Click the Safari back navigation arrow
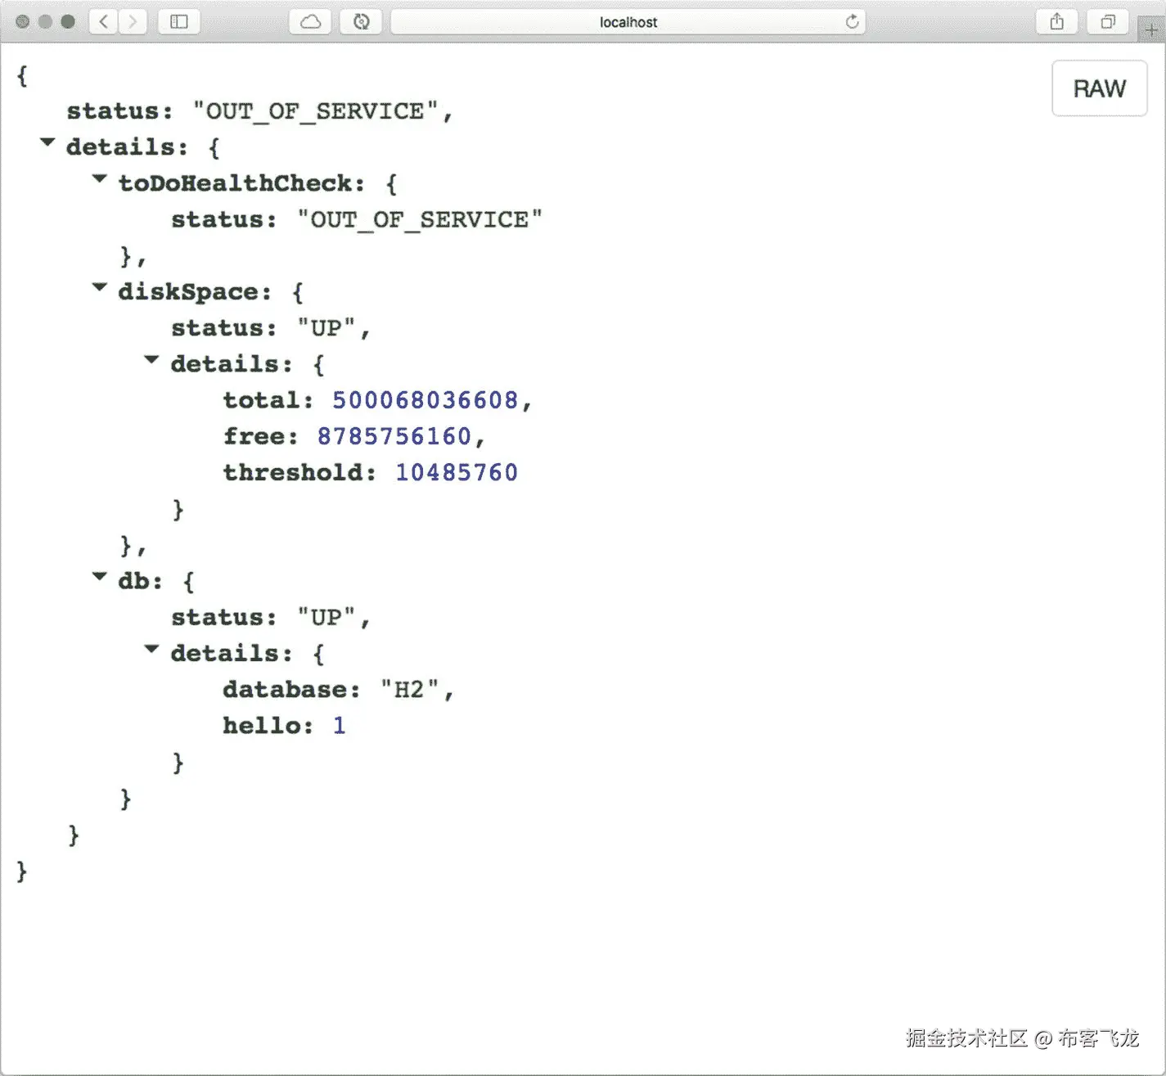Screen dimensions: 1166x1076 (102, 22)
